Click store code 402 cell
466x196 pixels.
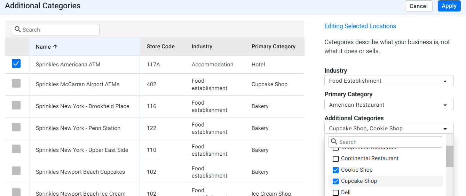coord(152,84)
